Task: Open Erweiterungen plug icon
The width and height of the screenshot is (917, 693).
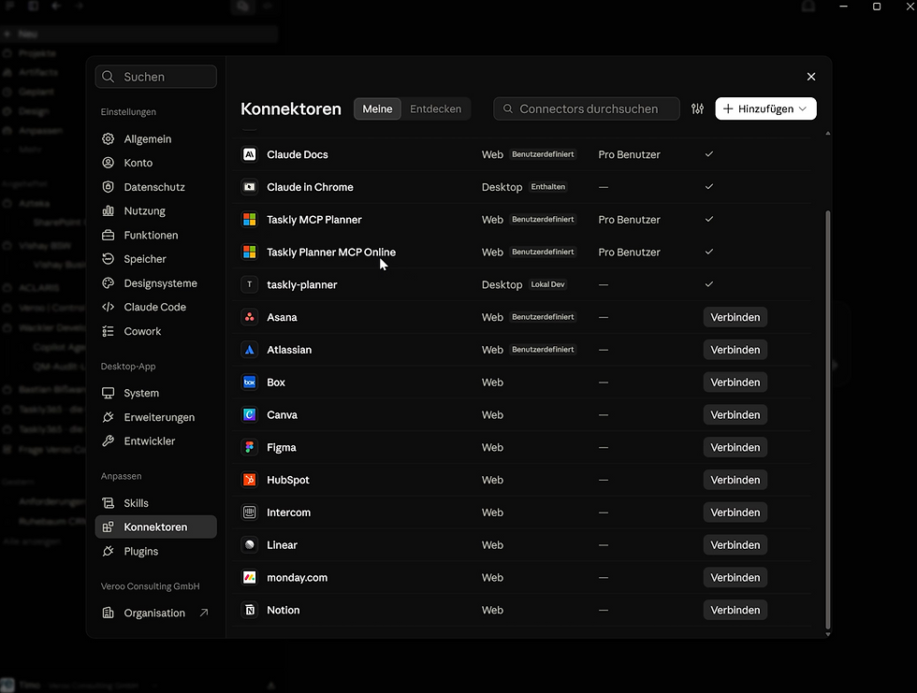Action: click(x=109, y=417)
